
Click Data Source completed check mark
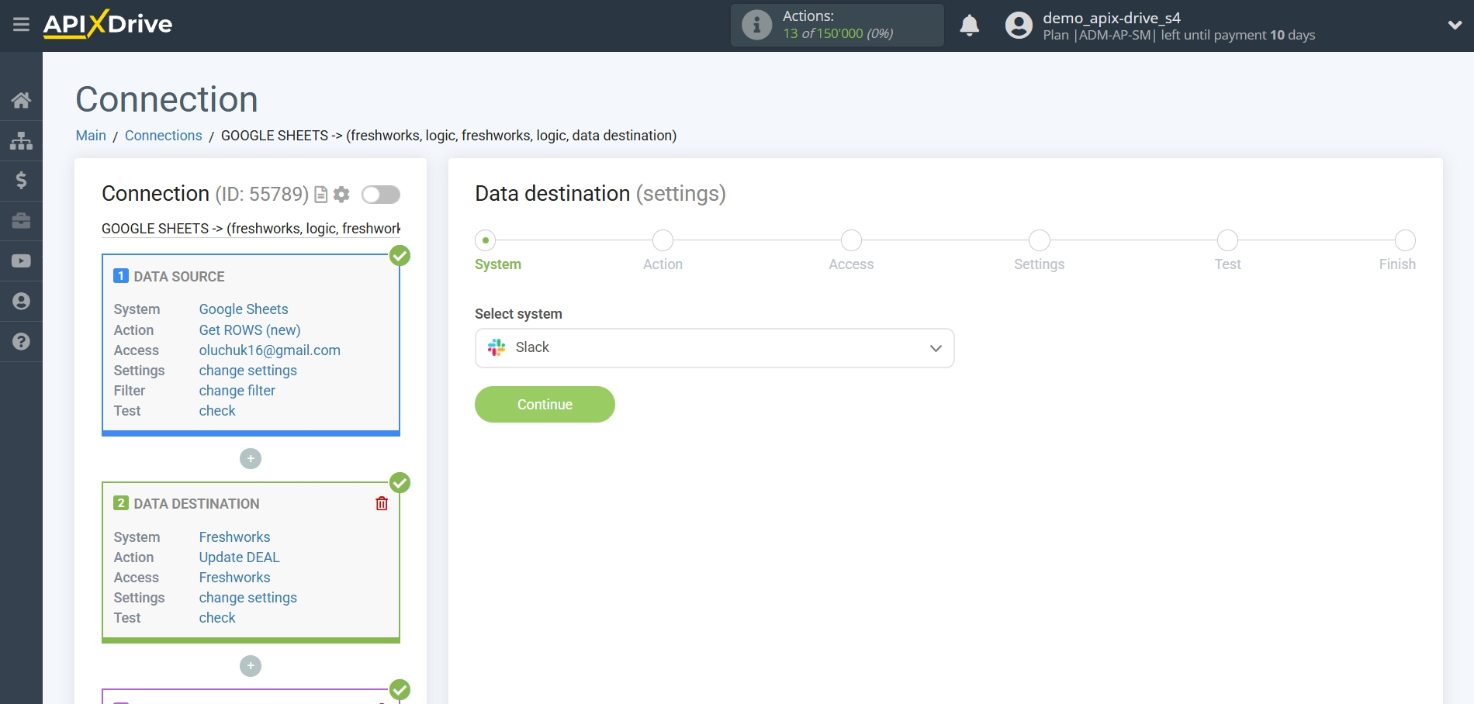click(400, 256)
